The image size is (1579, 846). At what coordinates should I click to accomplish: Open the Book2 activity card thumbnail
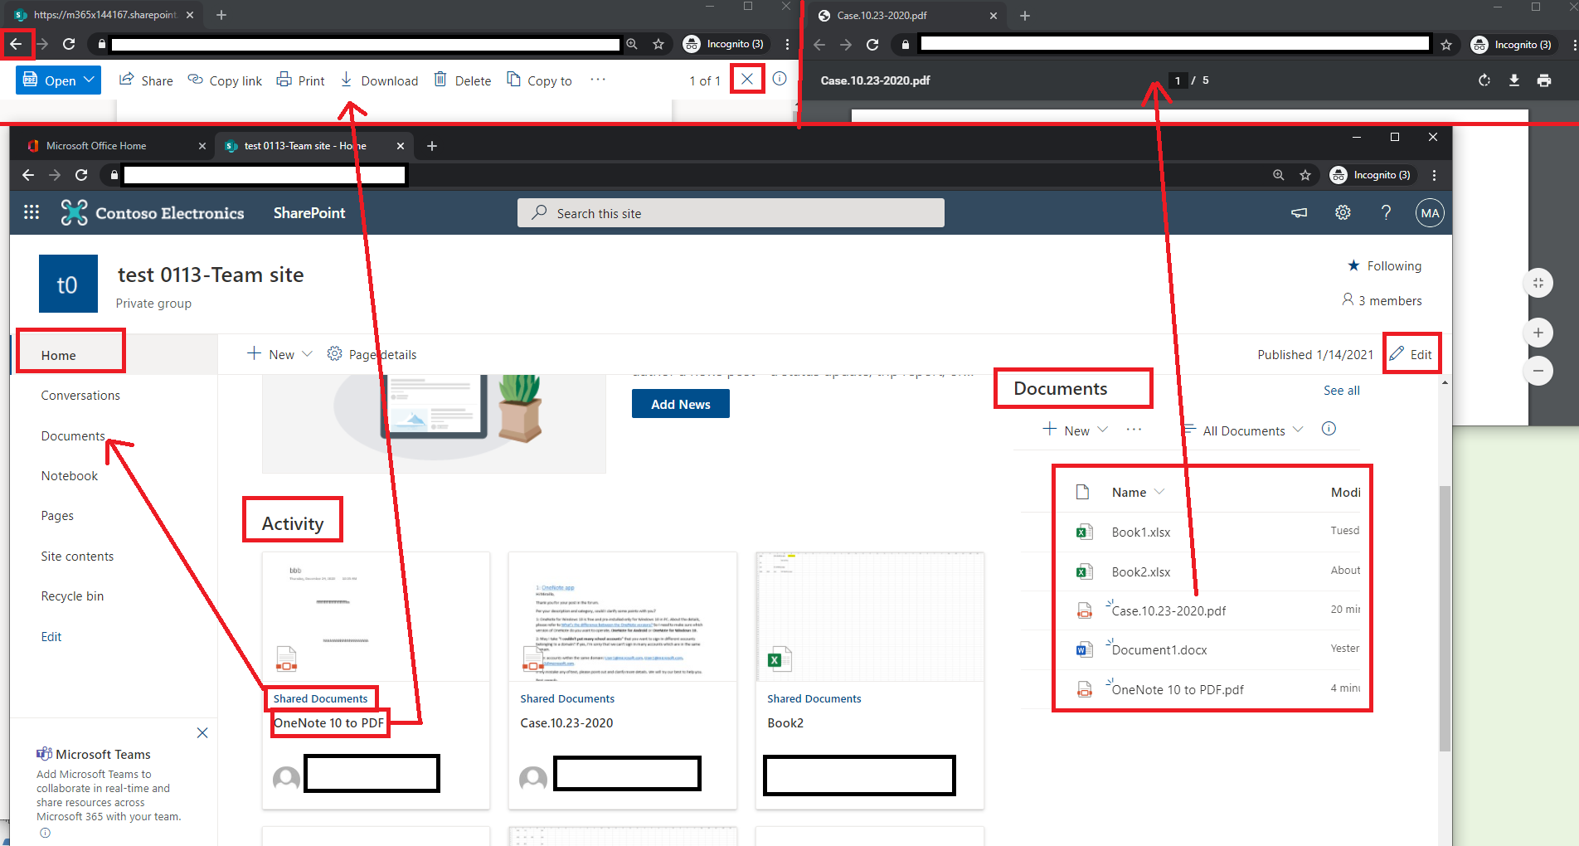coord(869,617)
